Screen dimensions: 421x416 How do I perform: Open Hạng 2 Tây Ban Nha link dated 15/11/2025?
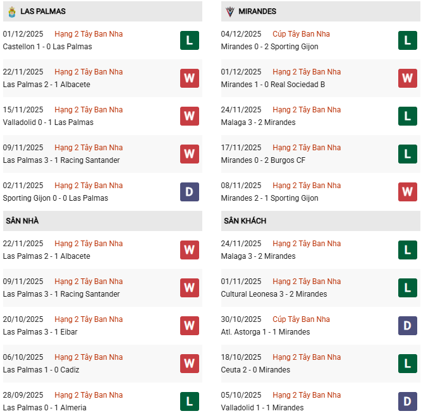88,110
